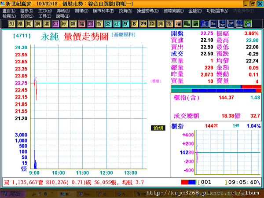Click the cyan 江 toolbar button

click(117, 24)
